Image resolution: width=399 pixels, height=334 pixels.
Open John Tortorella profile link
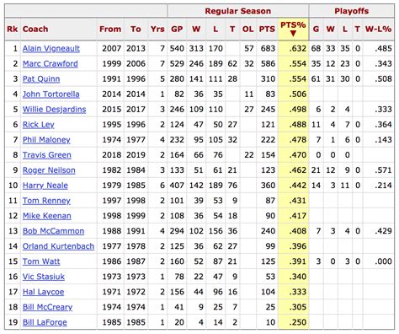[51, 94]
